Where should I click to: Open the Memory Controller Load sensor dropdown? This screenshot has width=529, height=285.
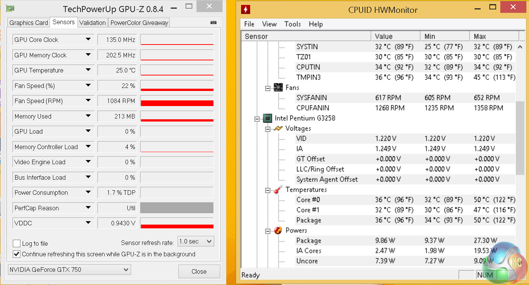pos(88,147)
